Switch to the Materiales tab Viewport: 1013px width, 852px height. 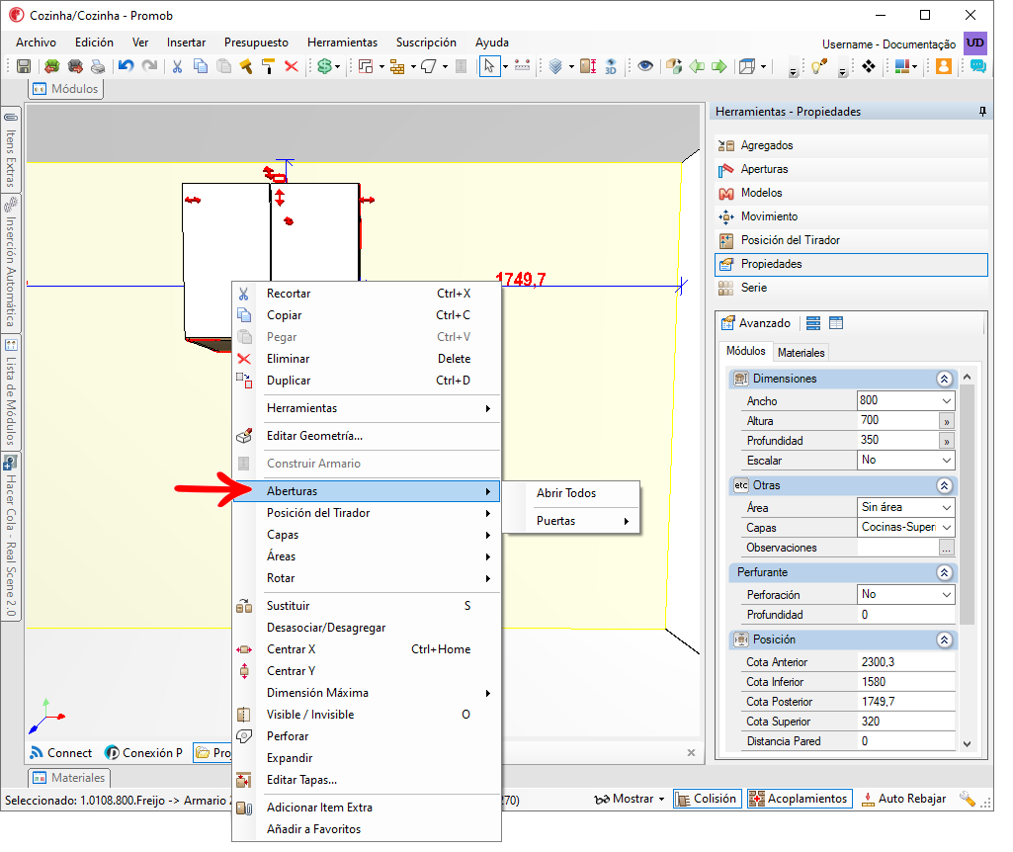802,353
